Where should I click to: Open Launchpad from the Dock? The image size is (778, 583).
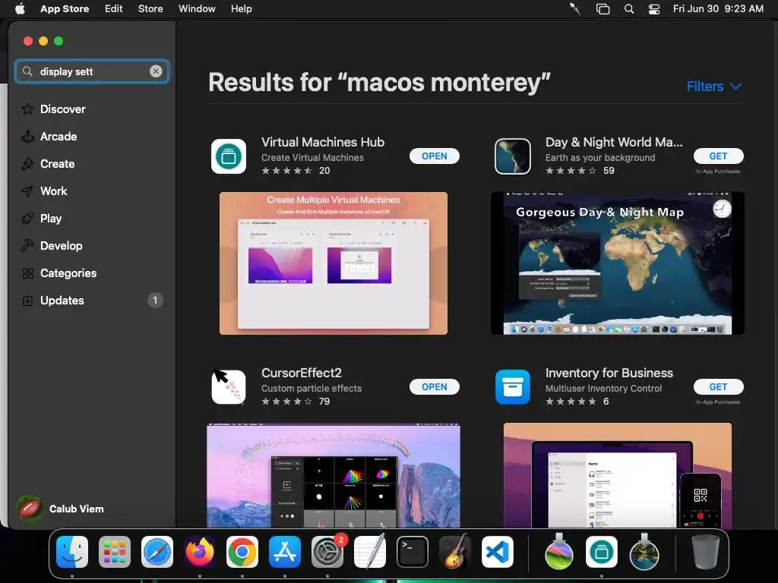[x=115, y=552]
